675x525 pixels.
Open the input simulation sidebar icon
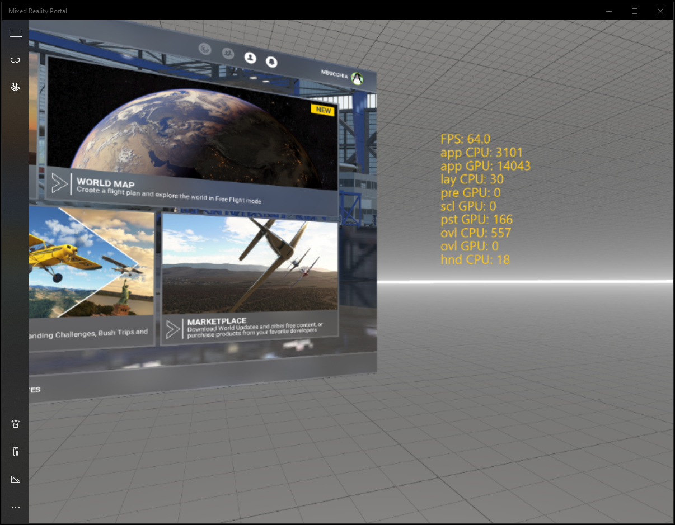(x=15, y=423)
